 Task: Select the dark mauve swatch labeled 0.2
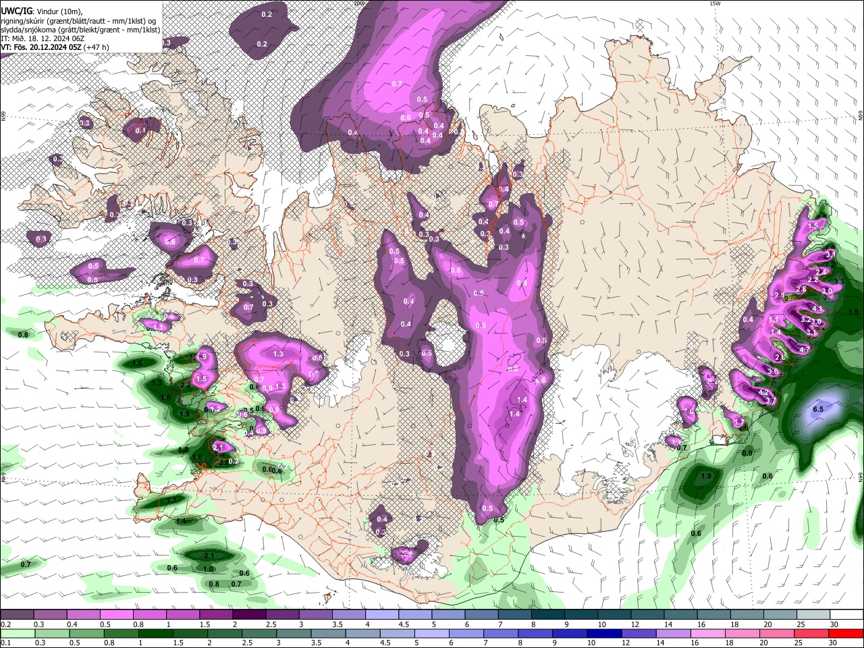pyautogui.click(x=17, y=615)
